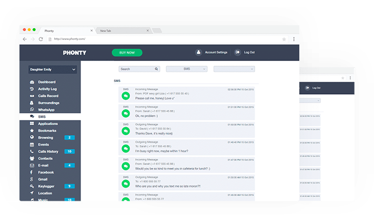
Task: Select message 'Thanks Dave, it's really nice))'
Action: (x=154, y=134)
